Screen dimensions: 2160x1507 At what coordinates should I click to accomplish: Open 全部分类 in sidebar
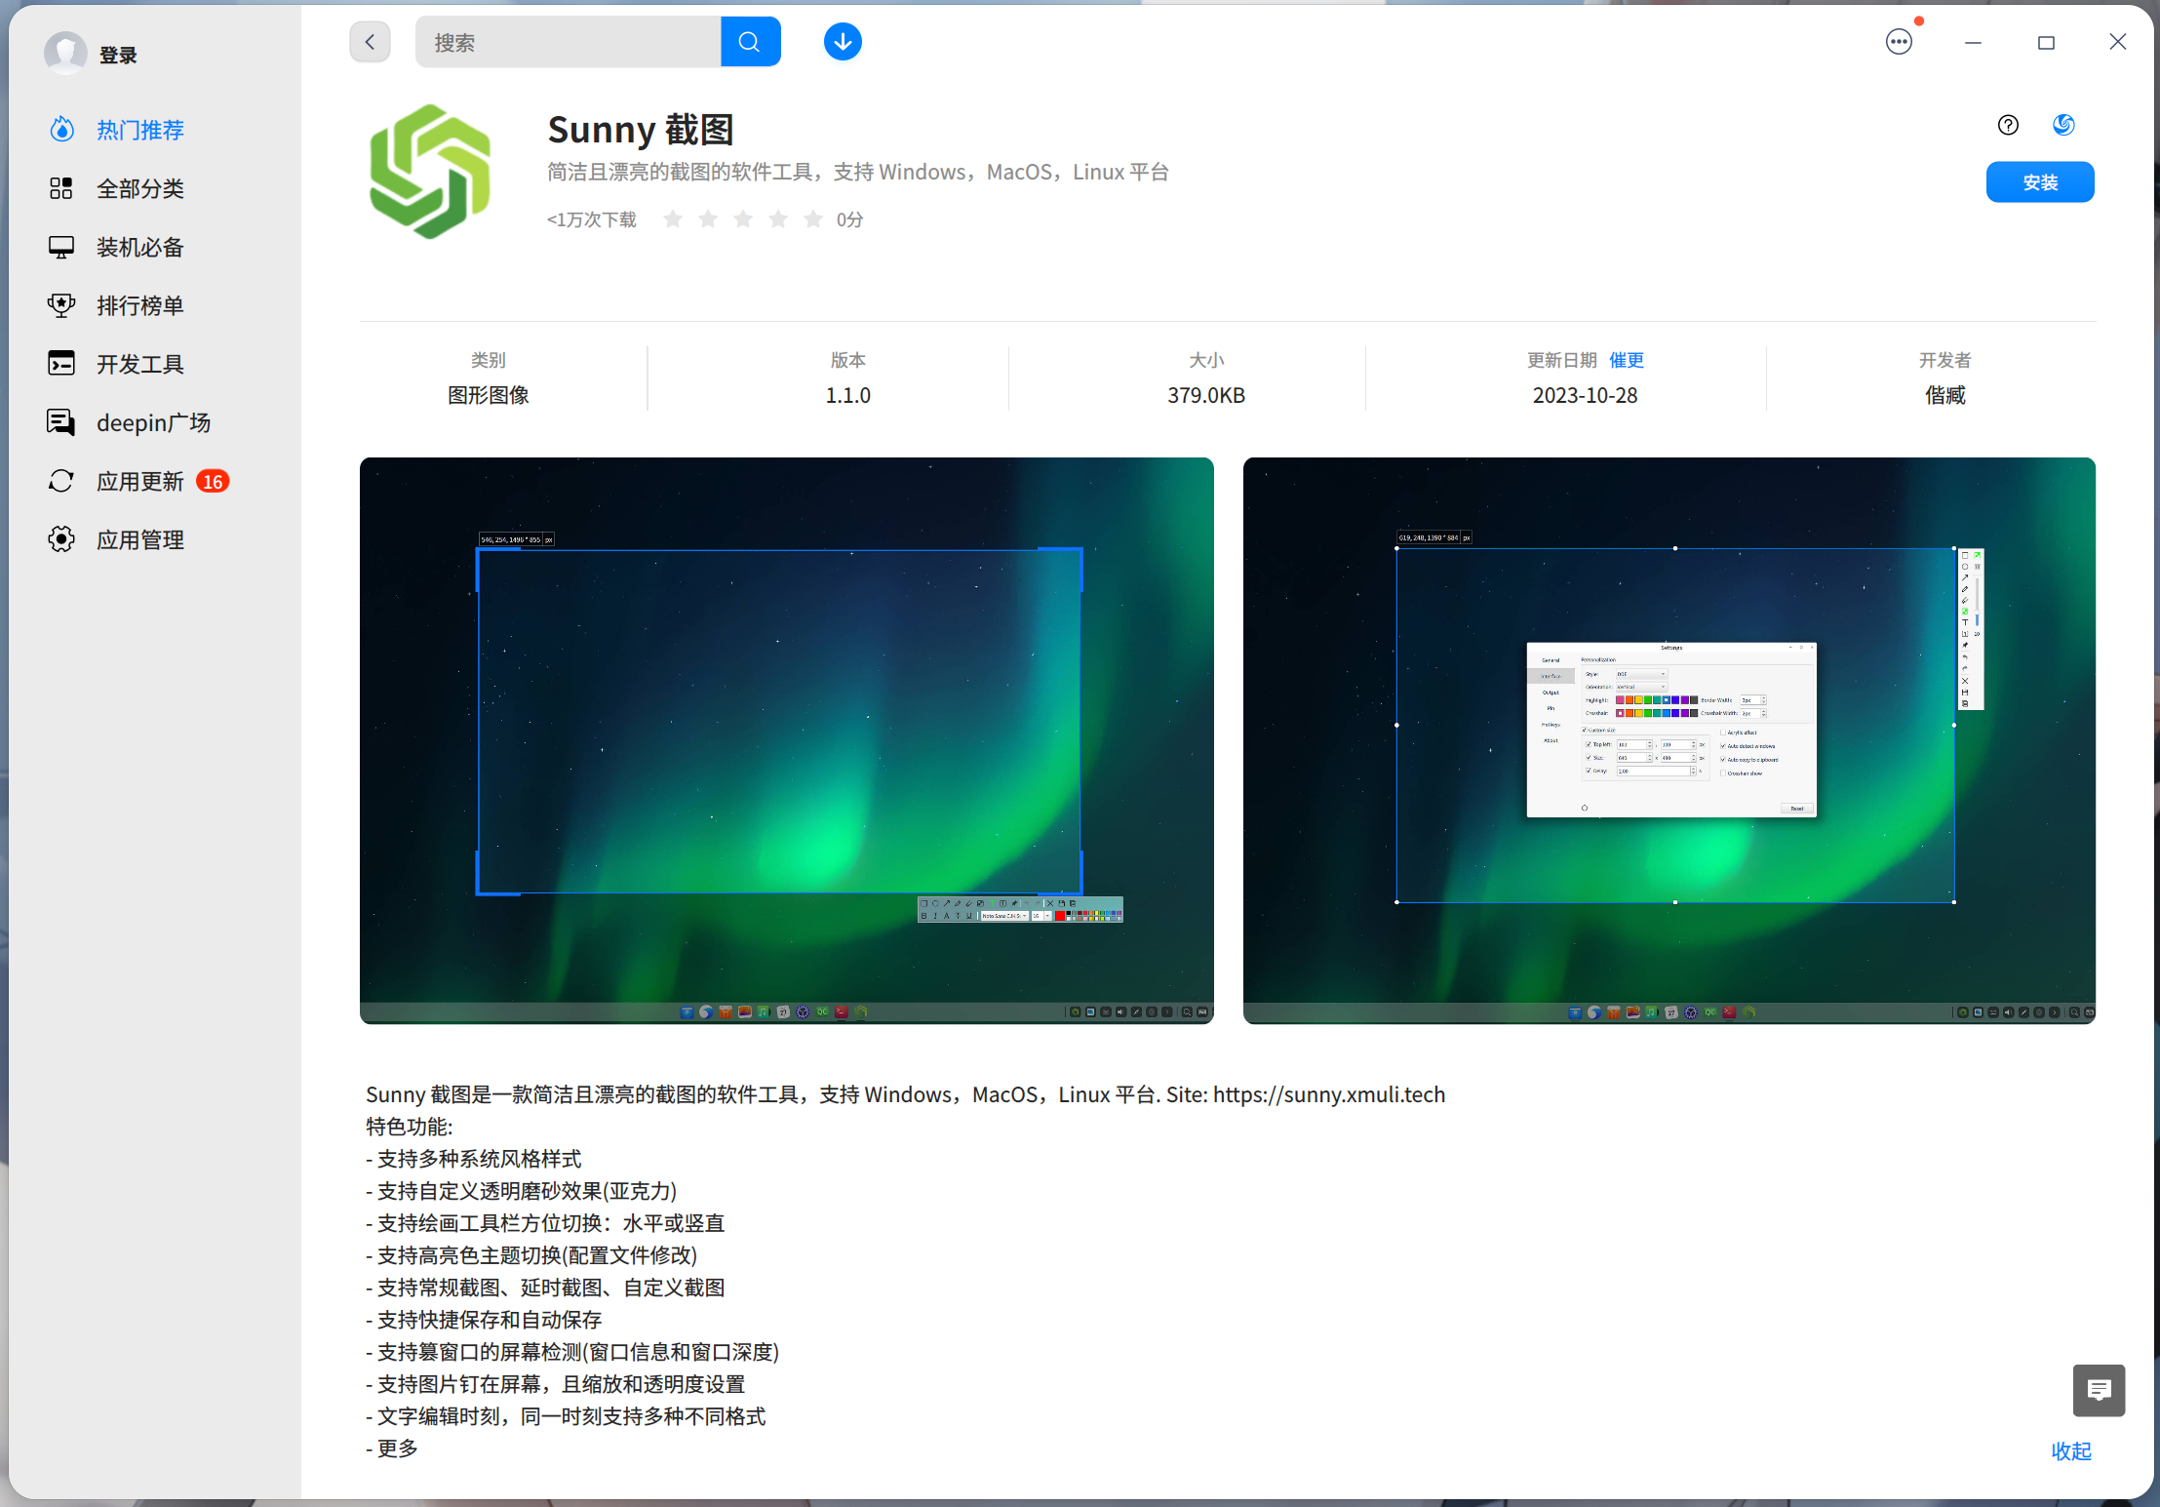point(139,188)
